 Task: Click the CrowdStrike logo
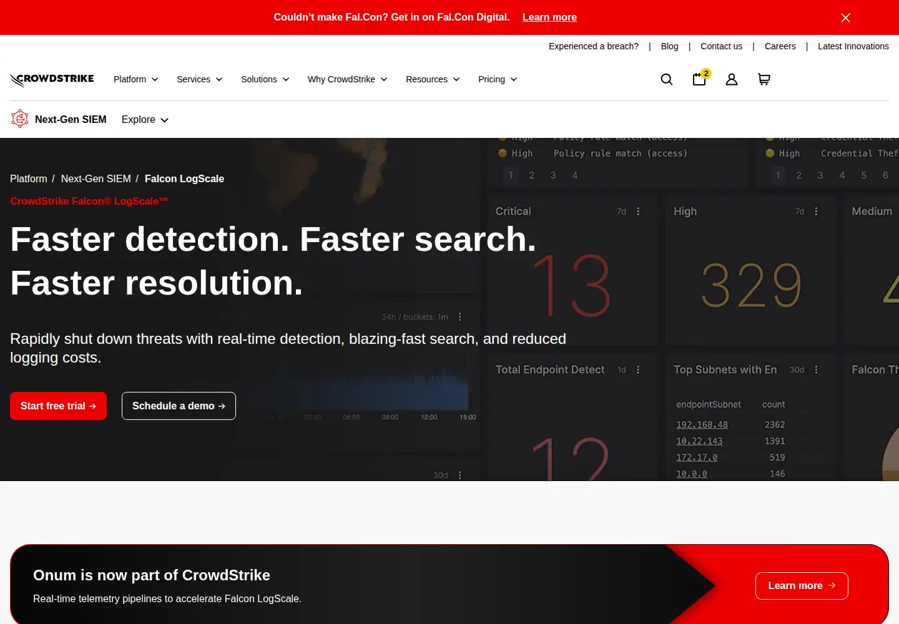[x=52, y=79]
